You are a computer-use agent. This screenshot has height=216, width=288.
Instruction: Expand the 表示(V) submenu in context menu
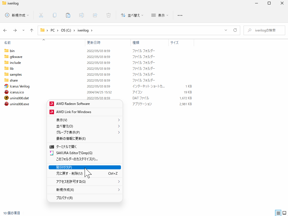coord(85,120)
